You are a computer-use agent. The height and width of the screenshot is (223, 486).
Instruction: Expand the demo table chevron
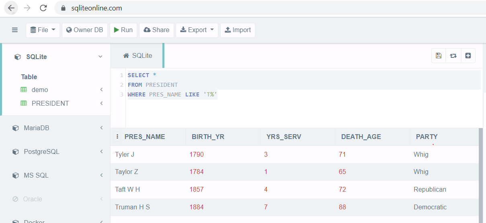coord(102,90)
